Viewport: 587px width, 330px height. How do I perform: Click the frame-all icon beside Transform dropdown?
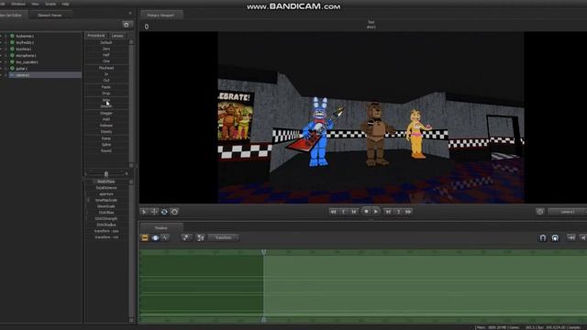click(x=201, y=238)
